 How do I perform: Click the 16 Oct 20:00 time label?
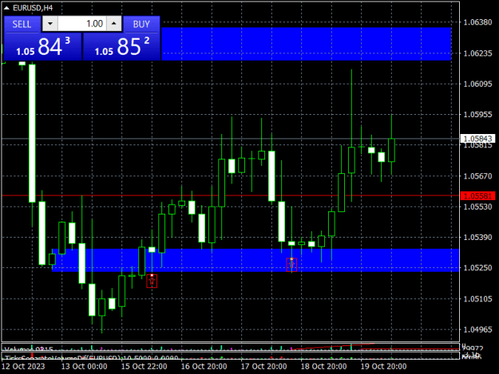coord(204,366)
